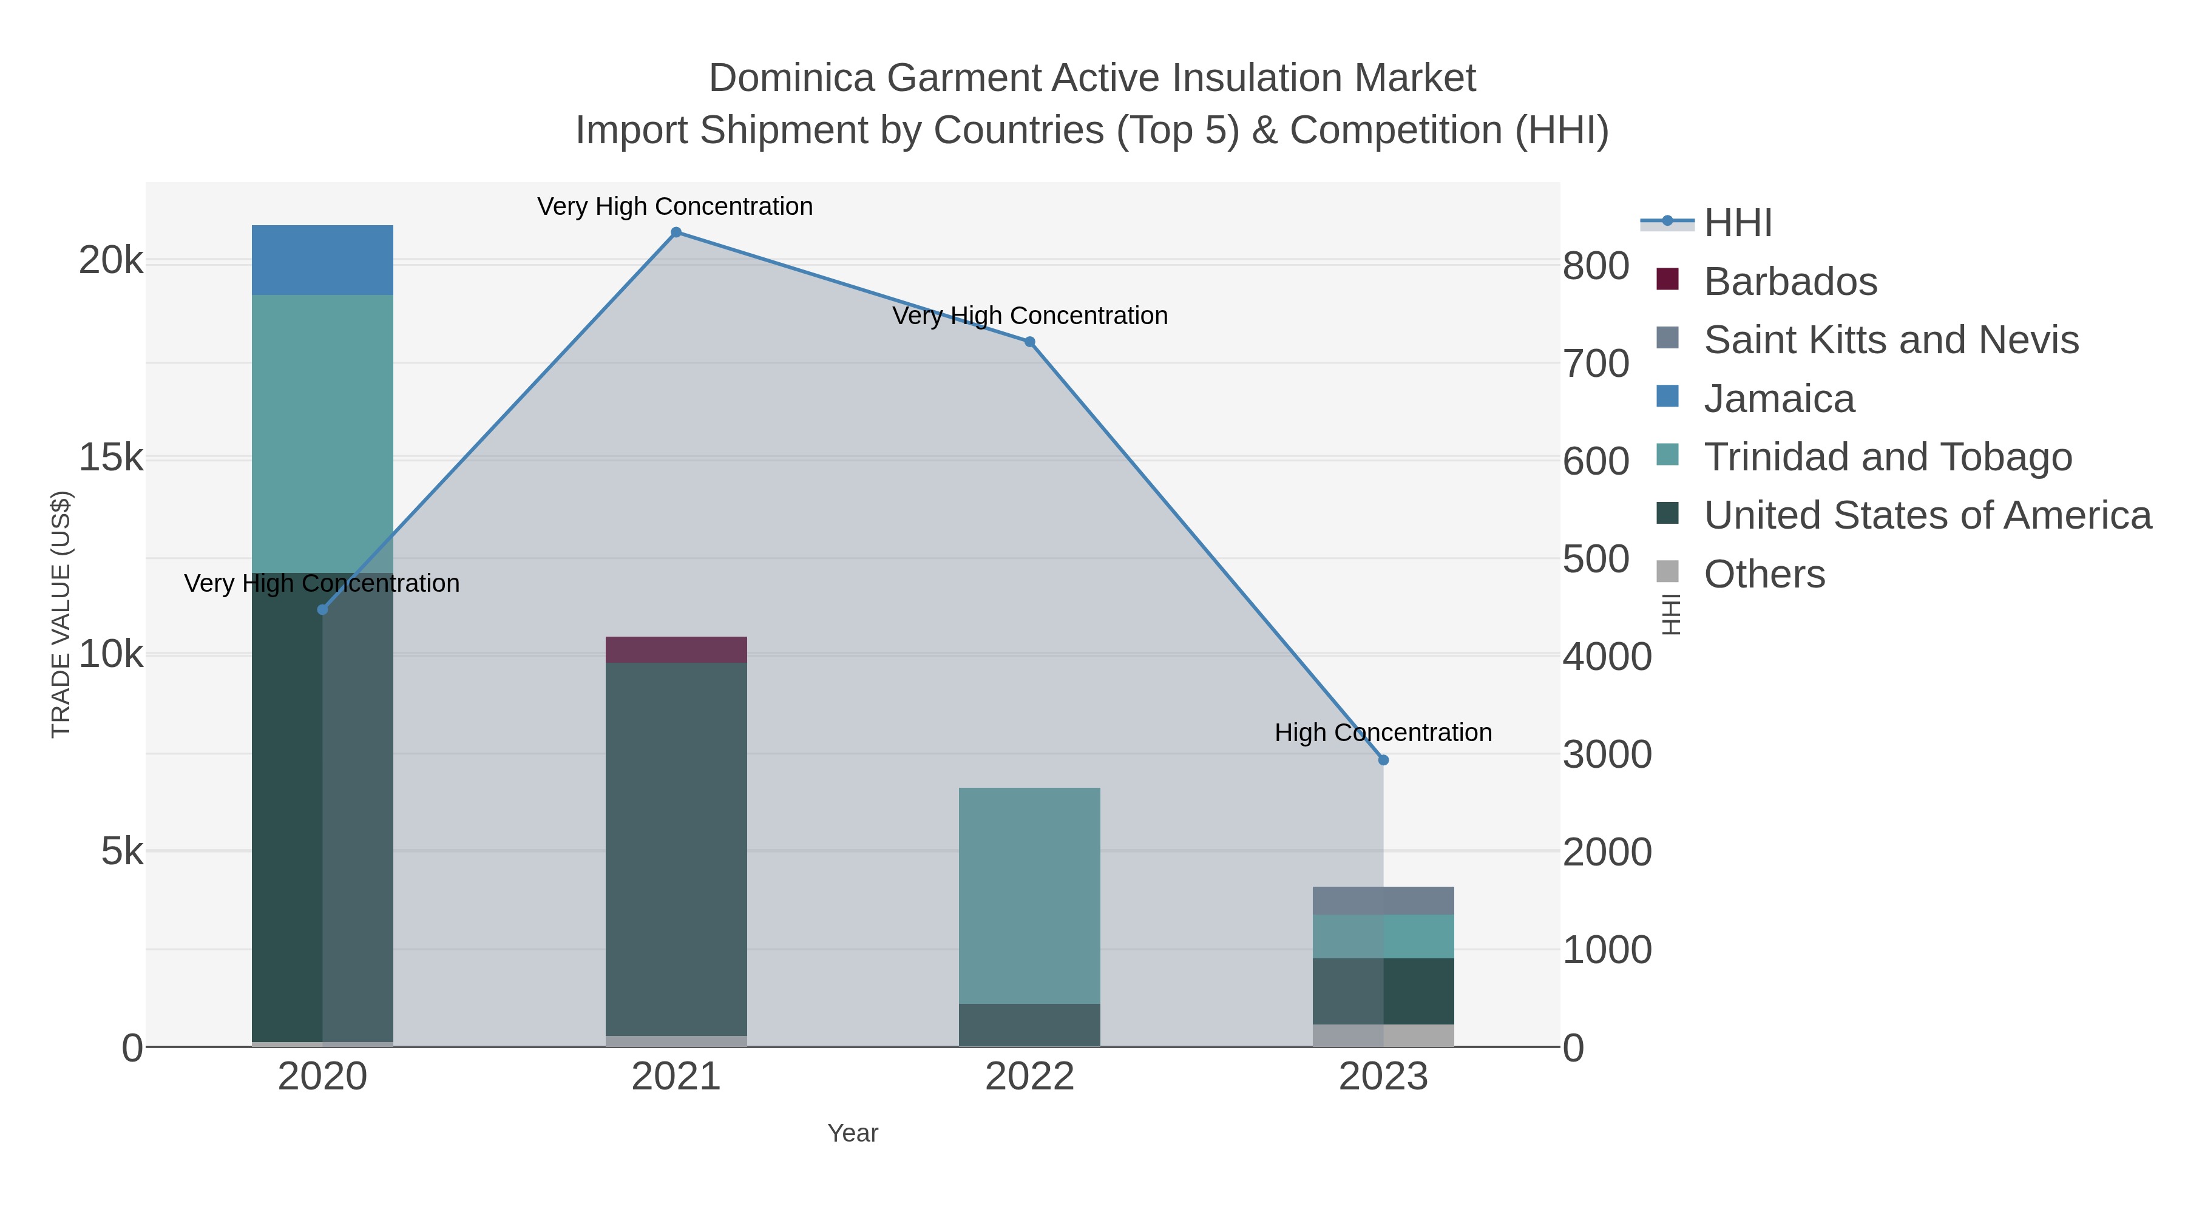This screenshot has width=2185, height=1229.
Task: Click the 1000 HHI axis tick label
Action: 1607,949
